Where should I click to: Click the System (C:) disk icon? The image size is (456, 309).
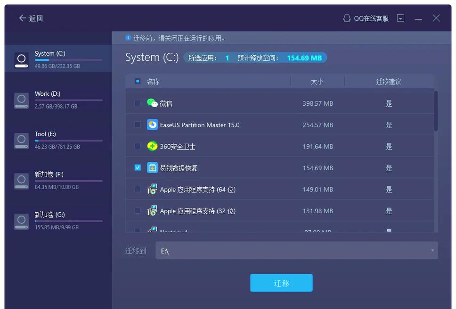click(x=22, y=60)
